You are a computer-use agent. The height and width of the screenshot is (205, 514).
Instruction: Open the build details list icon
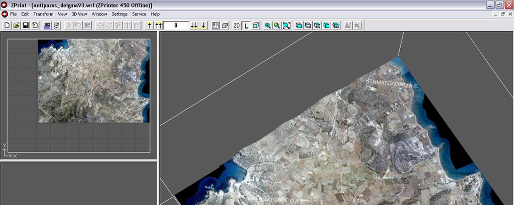pos(215,25)
